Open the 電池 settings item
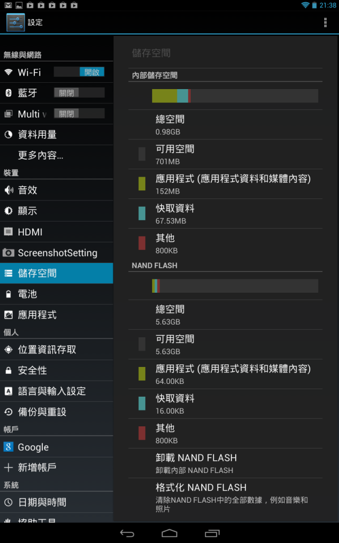The width and height of the screenshot is (339, 543). [x=56, y=294]
